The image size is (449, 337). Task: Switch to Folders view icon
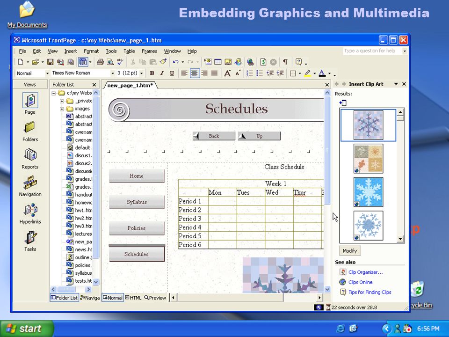pyautogui.click(x=30, y=131)
